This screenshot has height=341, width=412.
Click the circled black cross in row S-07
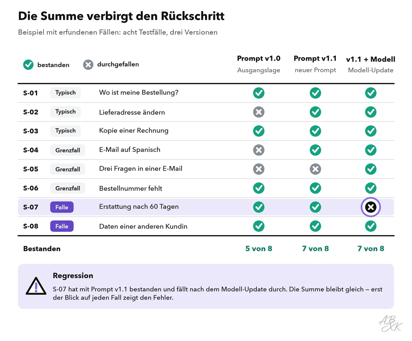click(371, 207)
